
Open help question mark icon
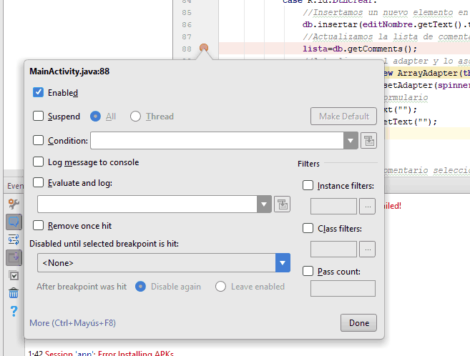(14, 312)
